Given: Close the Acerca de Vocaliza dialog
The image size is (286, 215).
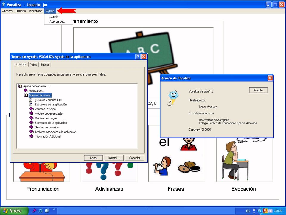Looking at the screenshot, I should pos(270,78).
